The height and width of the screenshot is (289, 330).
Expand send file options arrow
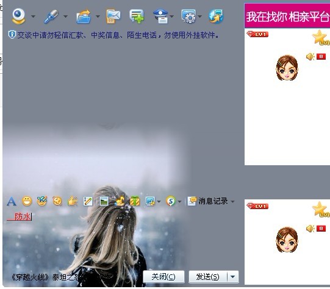coord(98,16)
